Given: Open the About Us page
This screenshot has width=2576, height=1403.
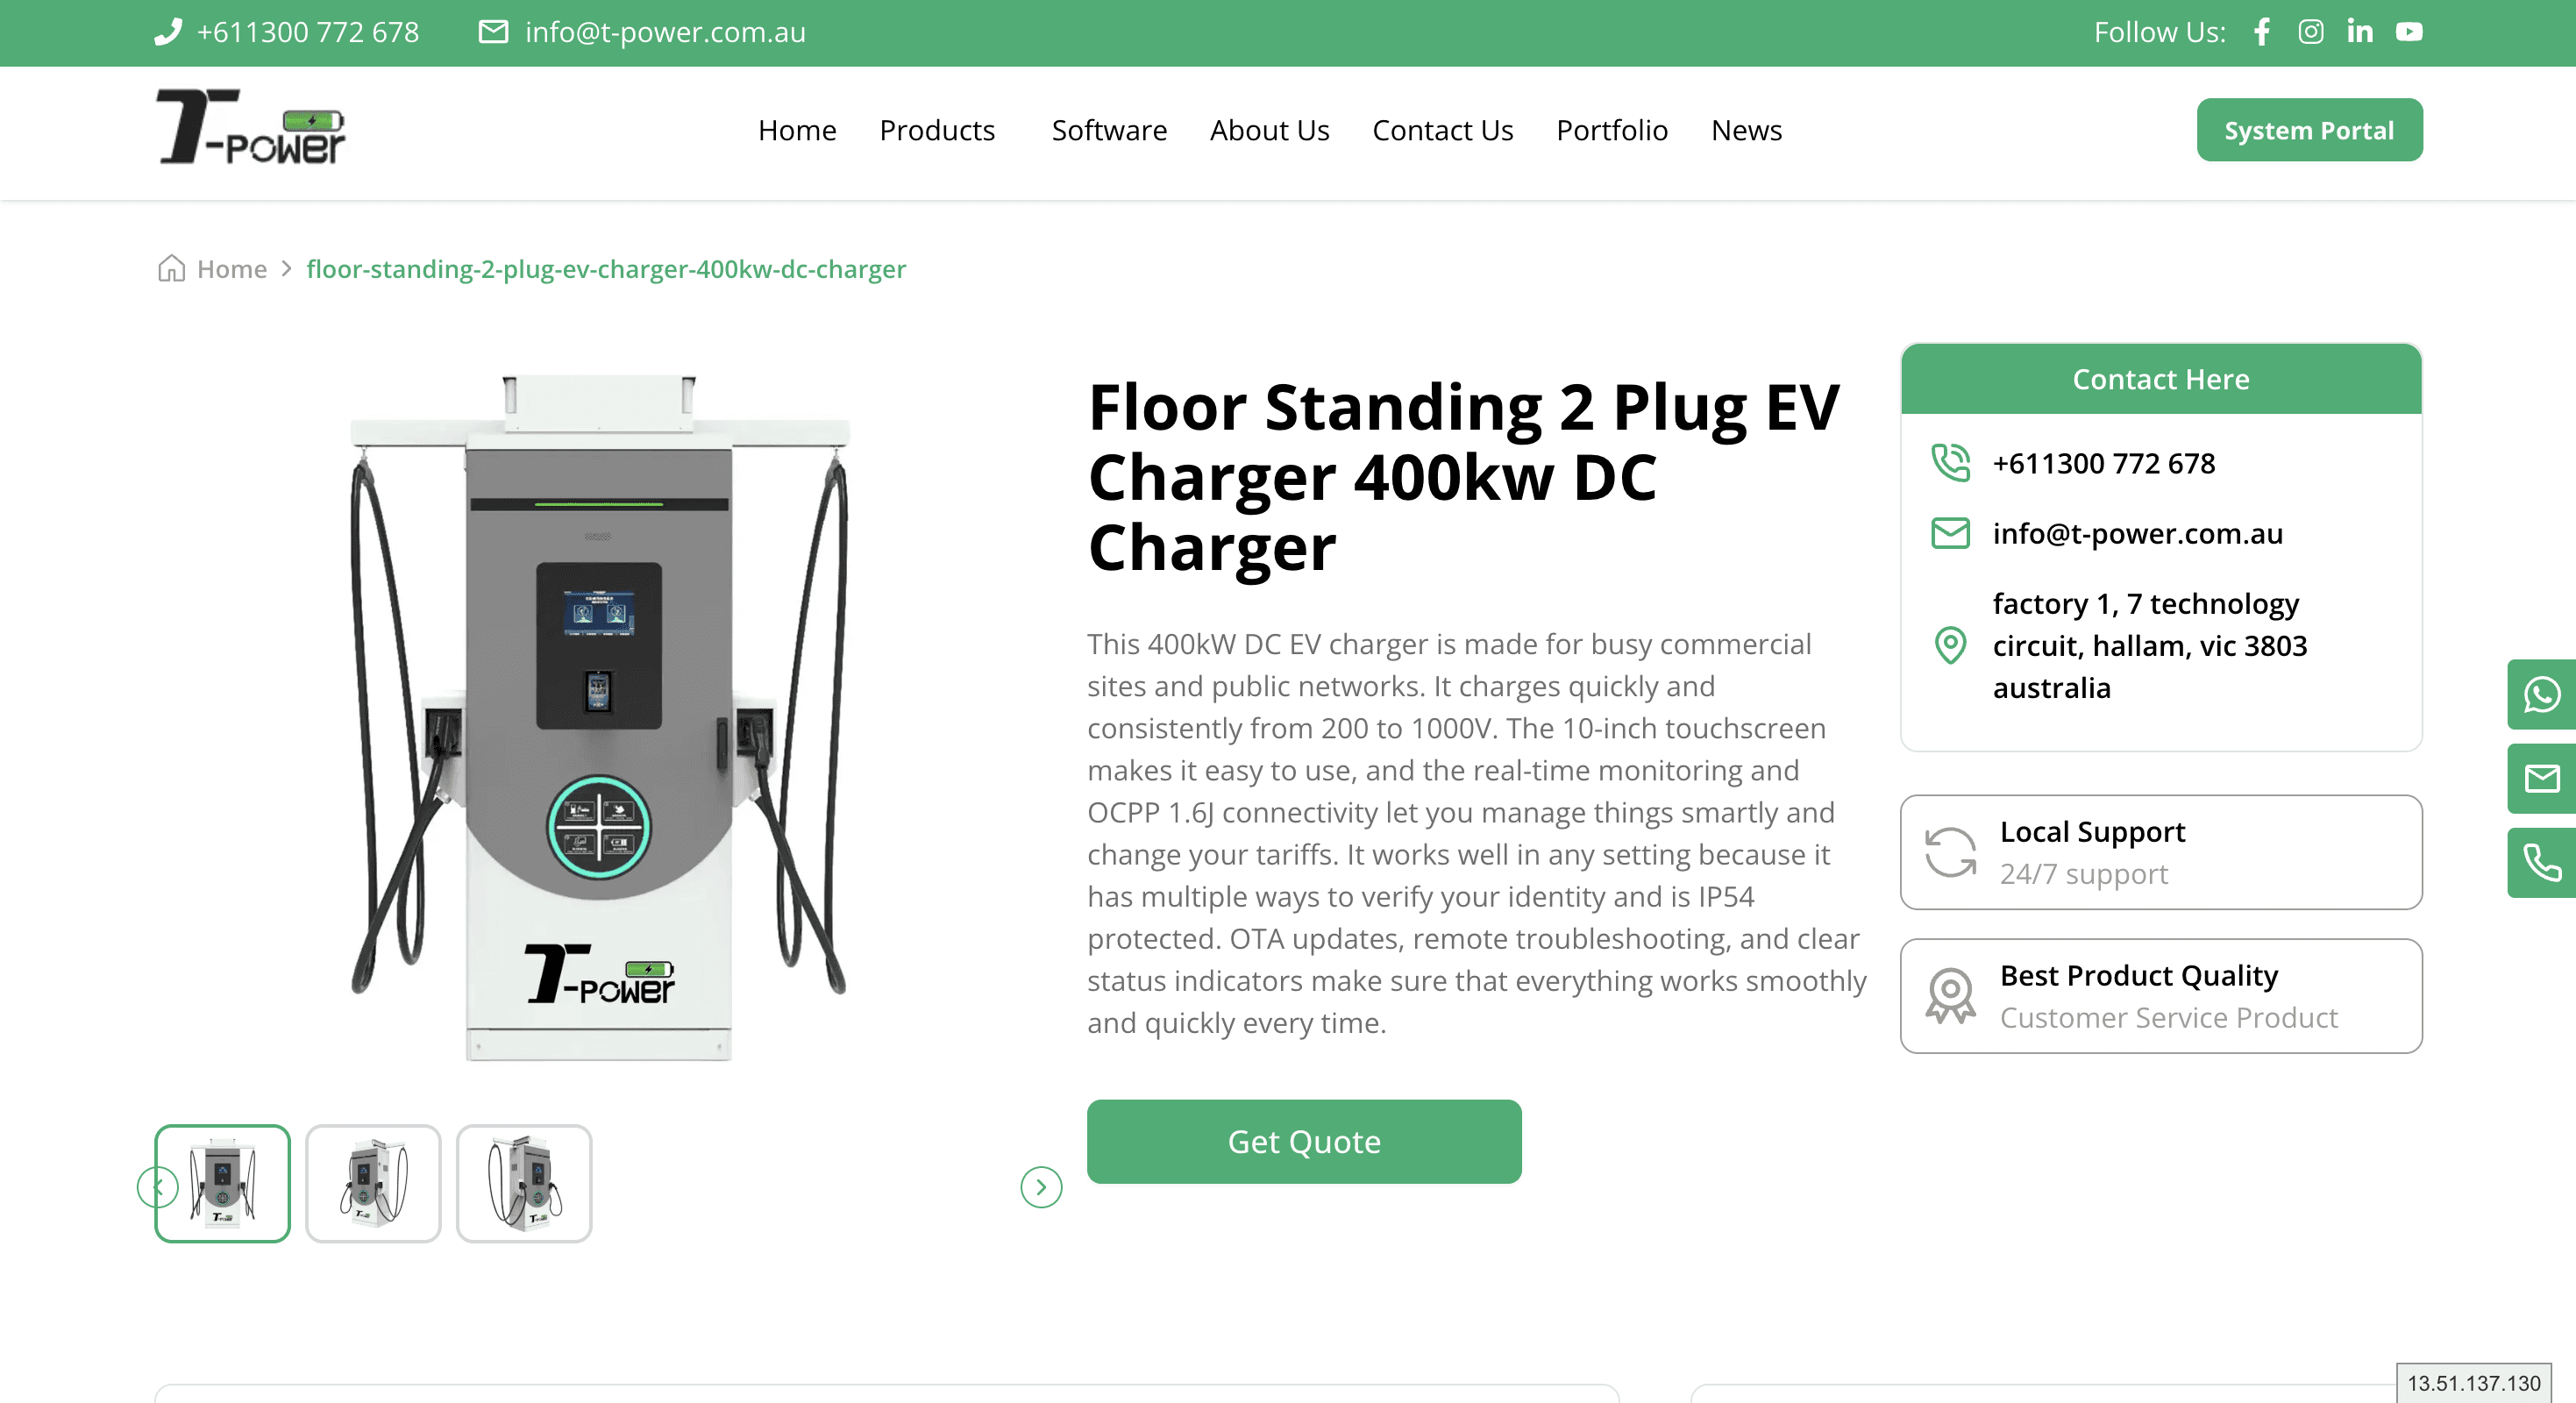Looking at the screenshot, I should [x=1269, y=130].
